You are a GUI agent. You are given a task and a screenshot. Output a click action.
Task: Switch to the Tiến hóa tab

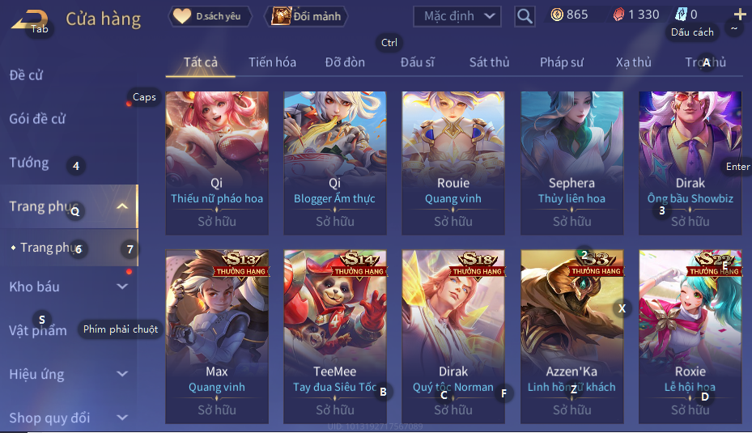pyautogui.click(x=272, y=62)
